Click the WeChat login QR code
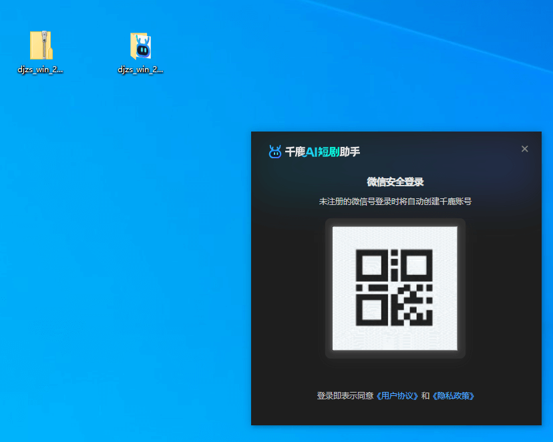Image resolution: width=553 pixels, height=442 pixels. (395, 288)
